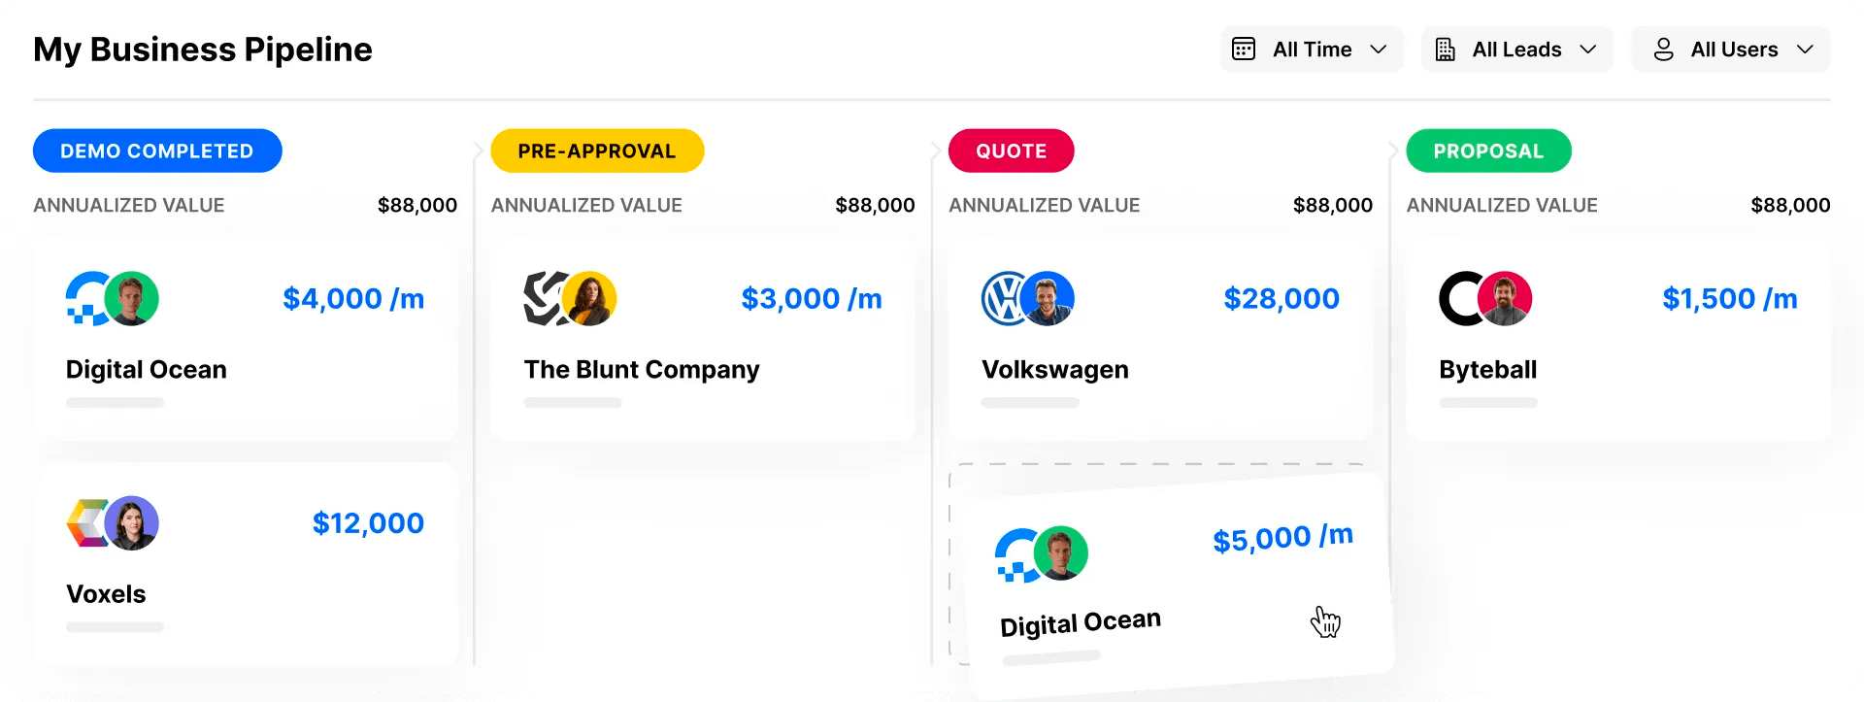Click the calendar icon in the All Time filter
This screenshot has height=702, width=1864.
[1244, 49]
